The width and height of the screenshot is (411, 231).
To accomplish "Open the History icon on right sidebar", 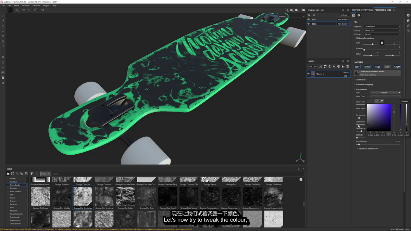I will [x=408, y=26].
